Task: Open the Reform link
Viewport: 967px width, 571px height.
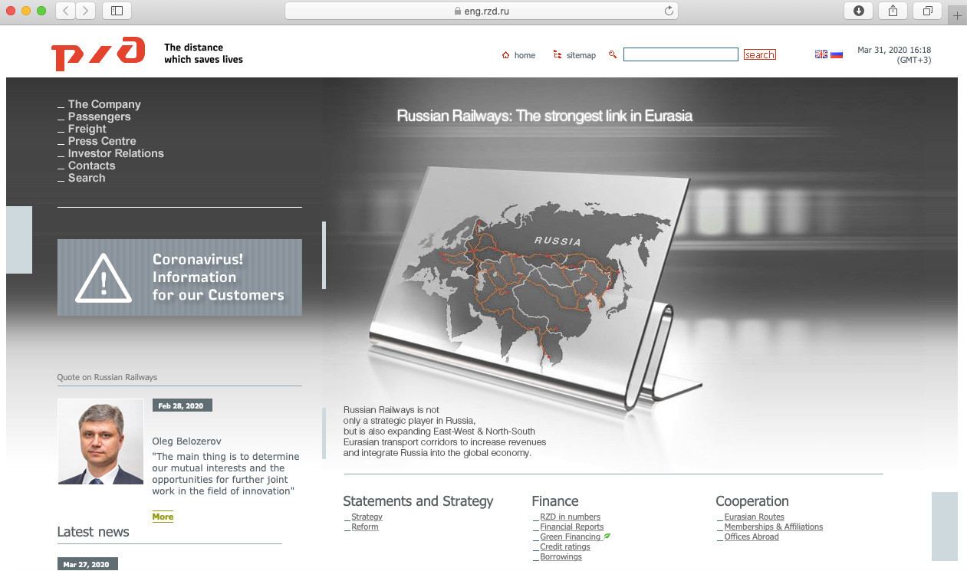Action: [x=365, y=527]
